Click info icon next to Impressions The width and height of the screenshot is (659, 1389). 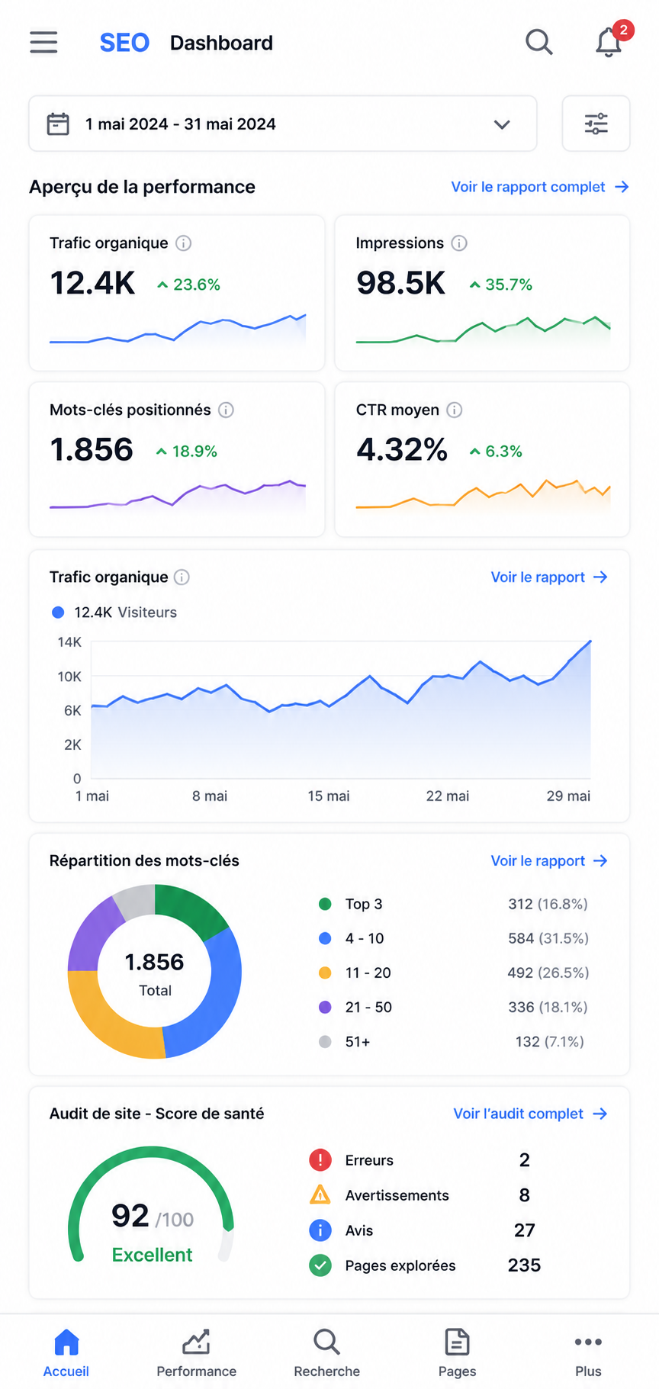pyautogui.click(x=459, y=243)
